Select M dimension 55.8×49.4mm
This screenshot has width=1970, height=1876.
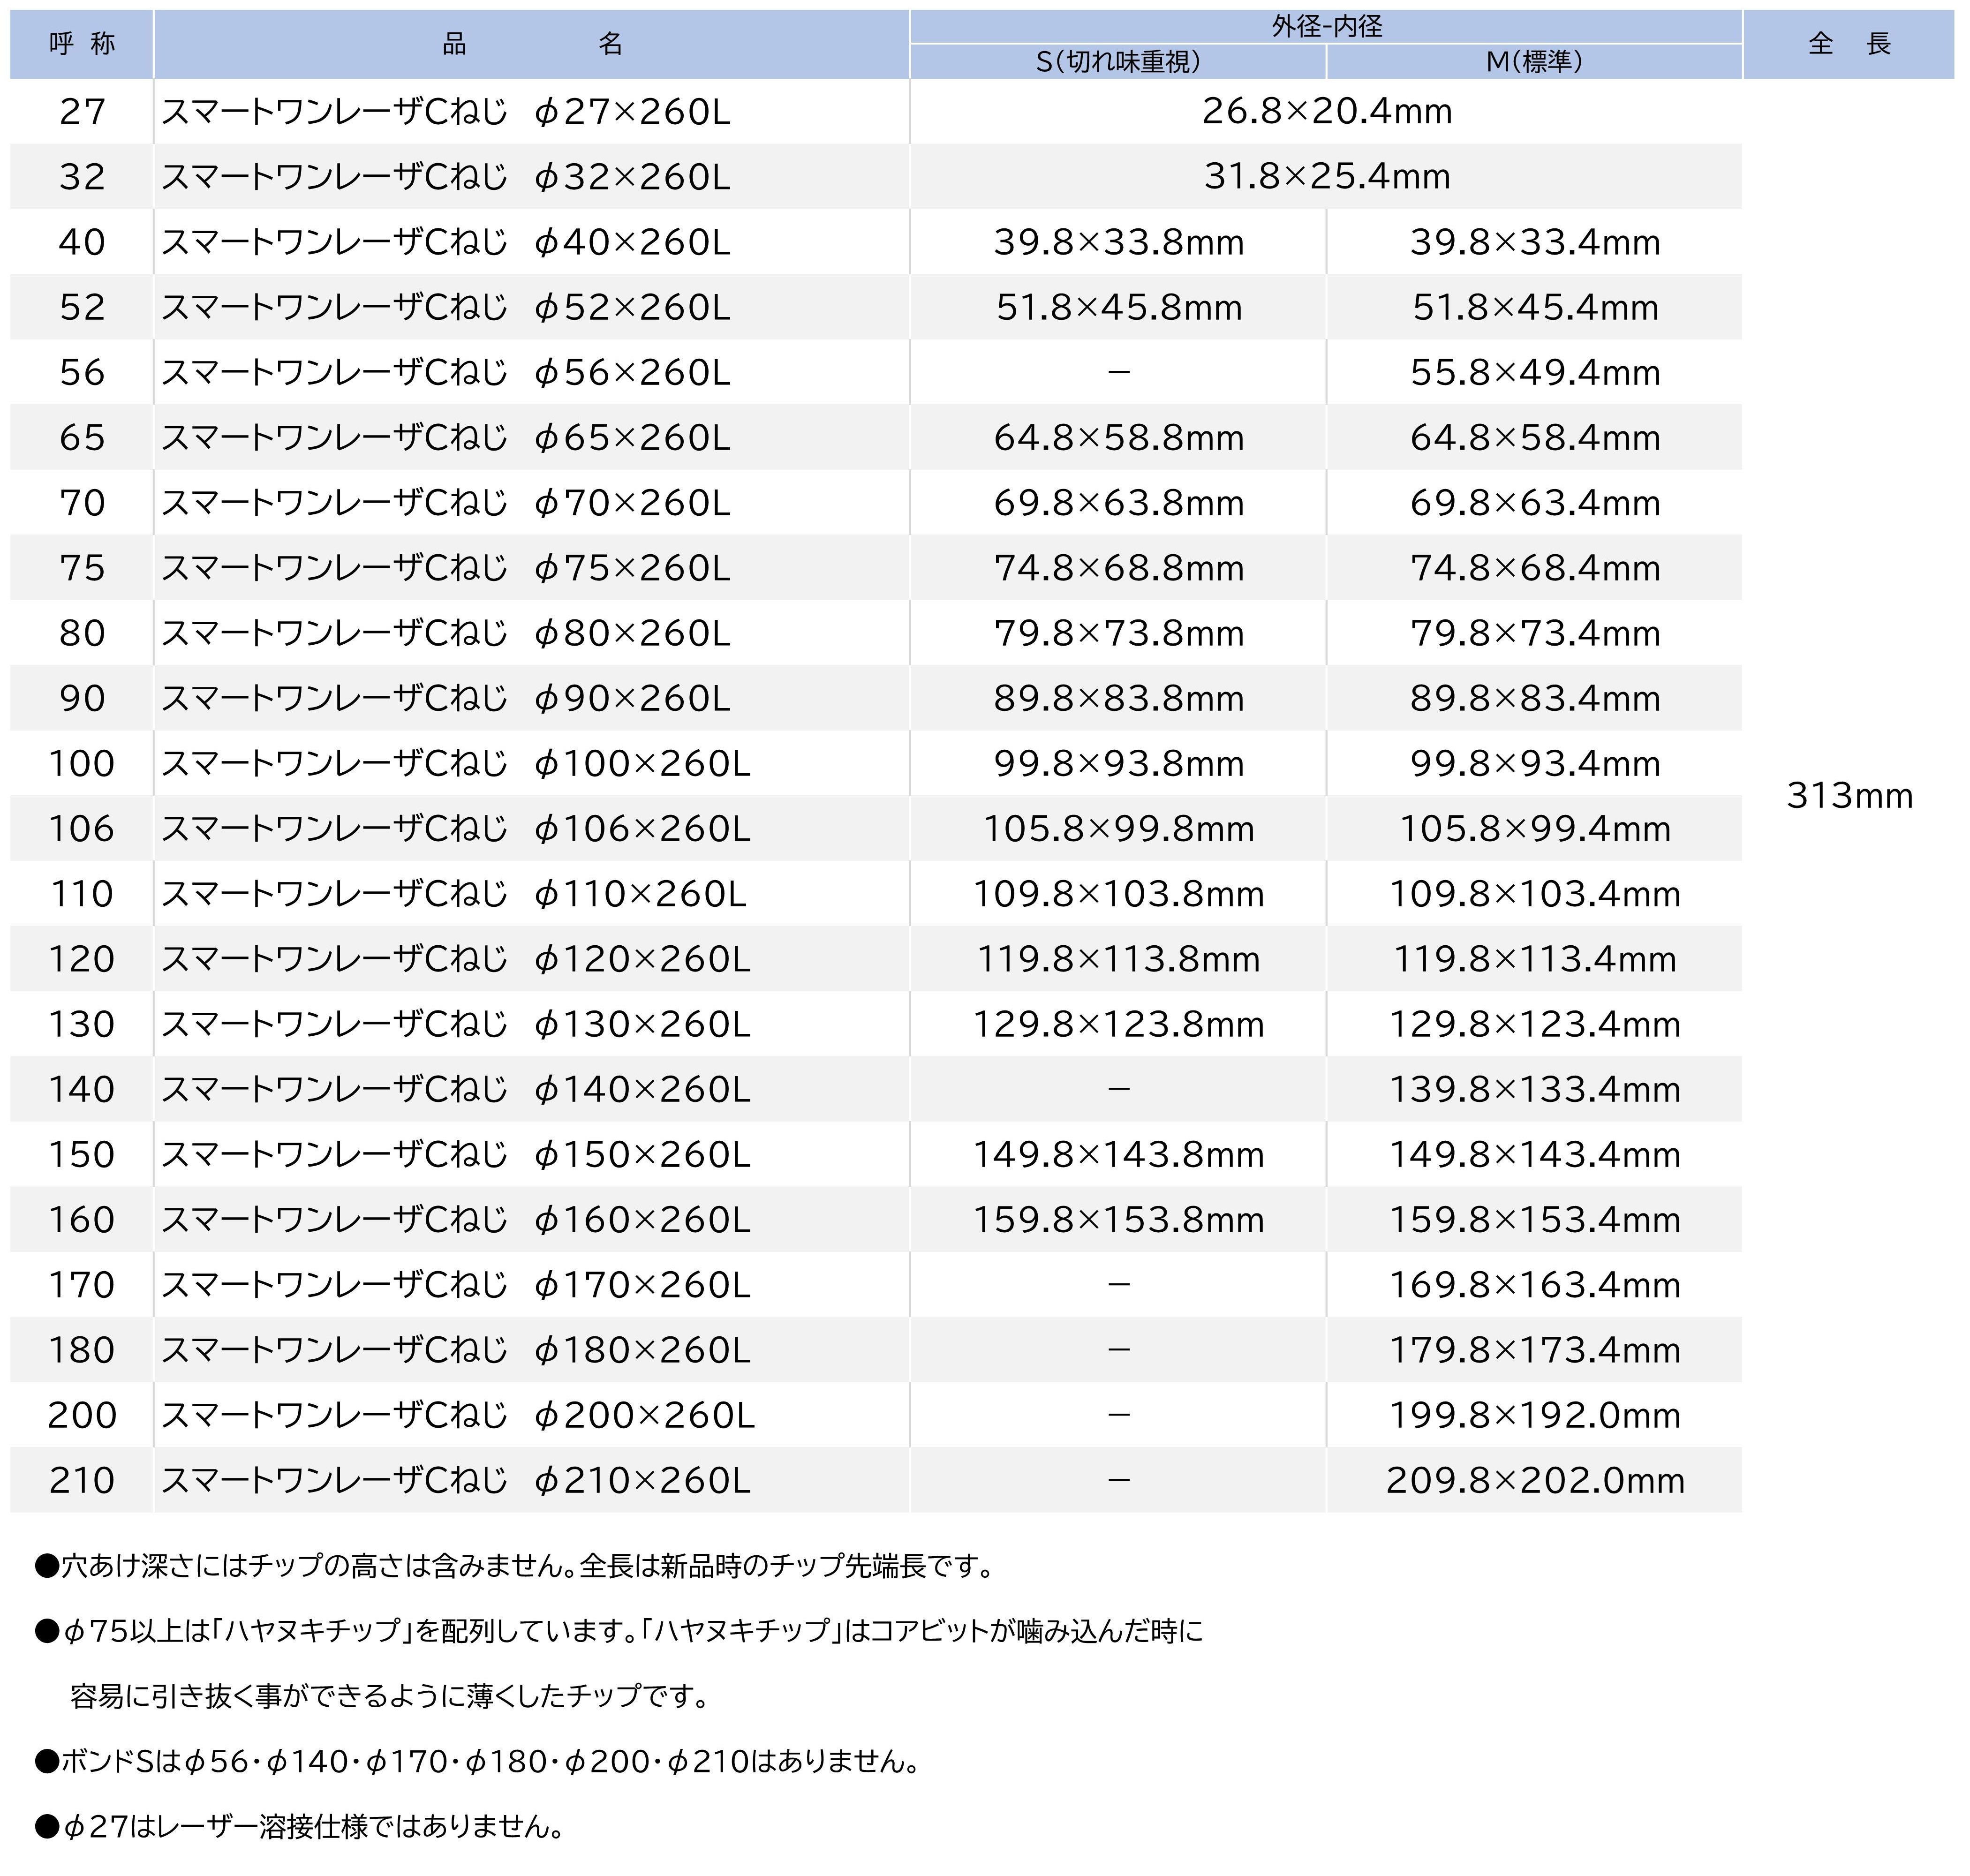tap(1535, 372)
